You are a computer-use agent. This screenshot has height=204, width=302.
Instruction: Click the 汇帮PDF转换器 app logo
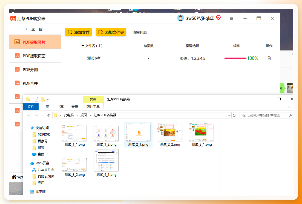point(13,19)
